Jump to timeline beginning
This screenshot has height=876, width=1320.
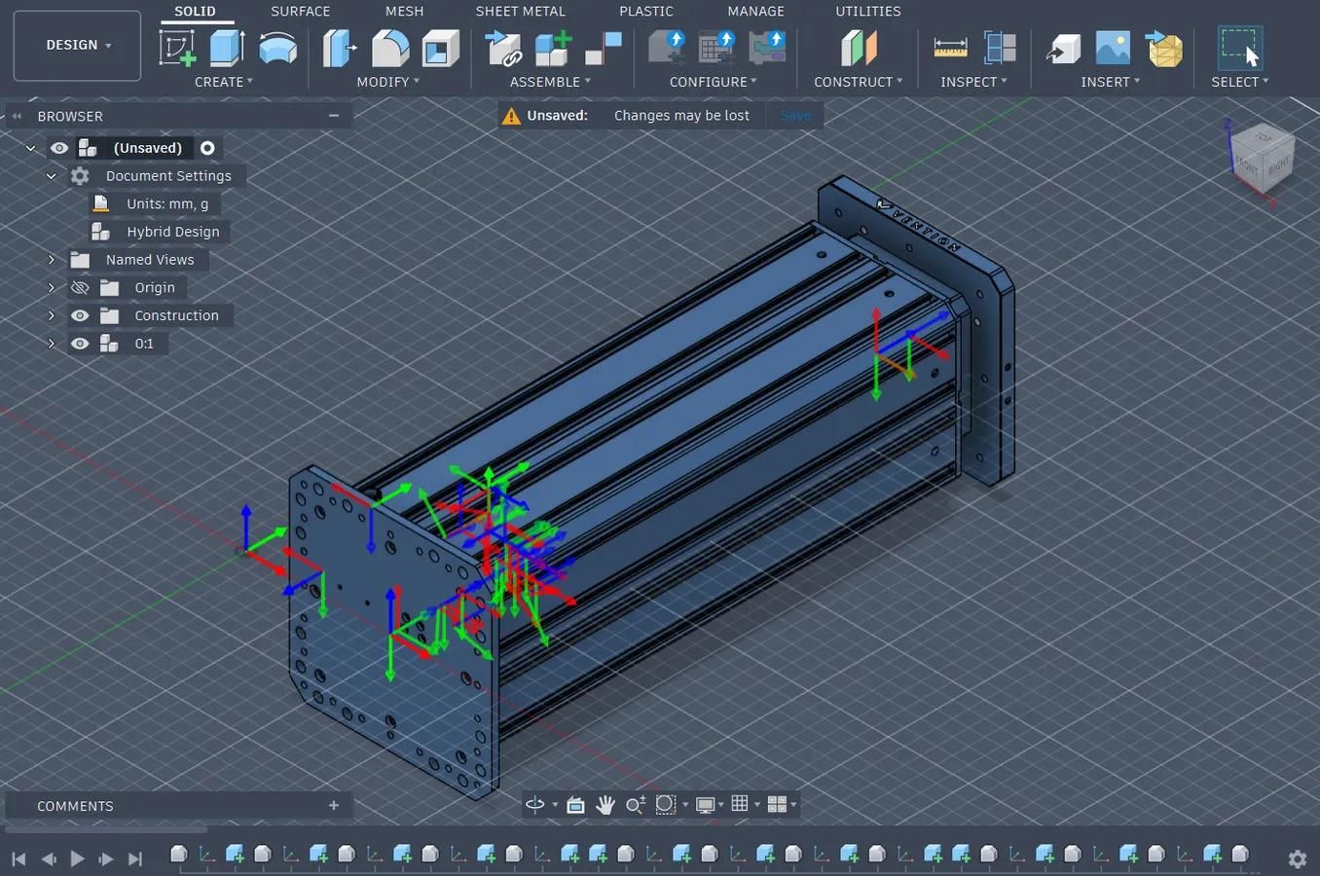[x=18, y=858]
